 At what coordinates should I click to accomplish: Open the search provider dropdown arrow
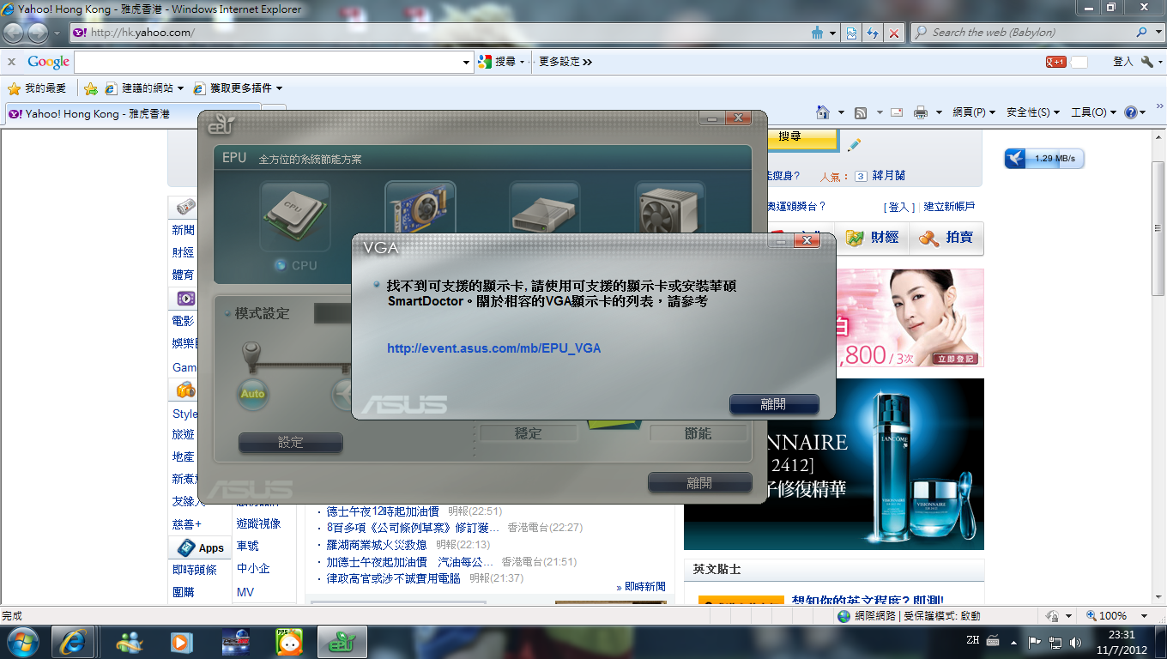1158,33
